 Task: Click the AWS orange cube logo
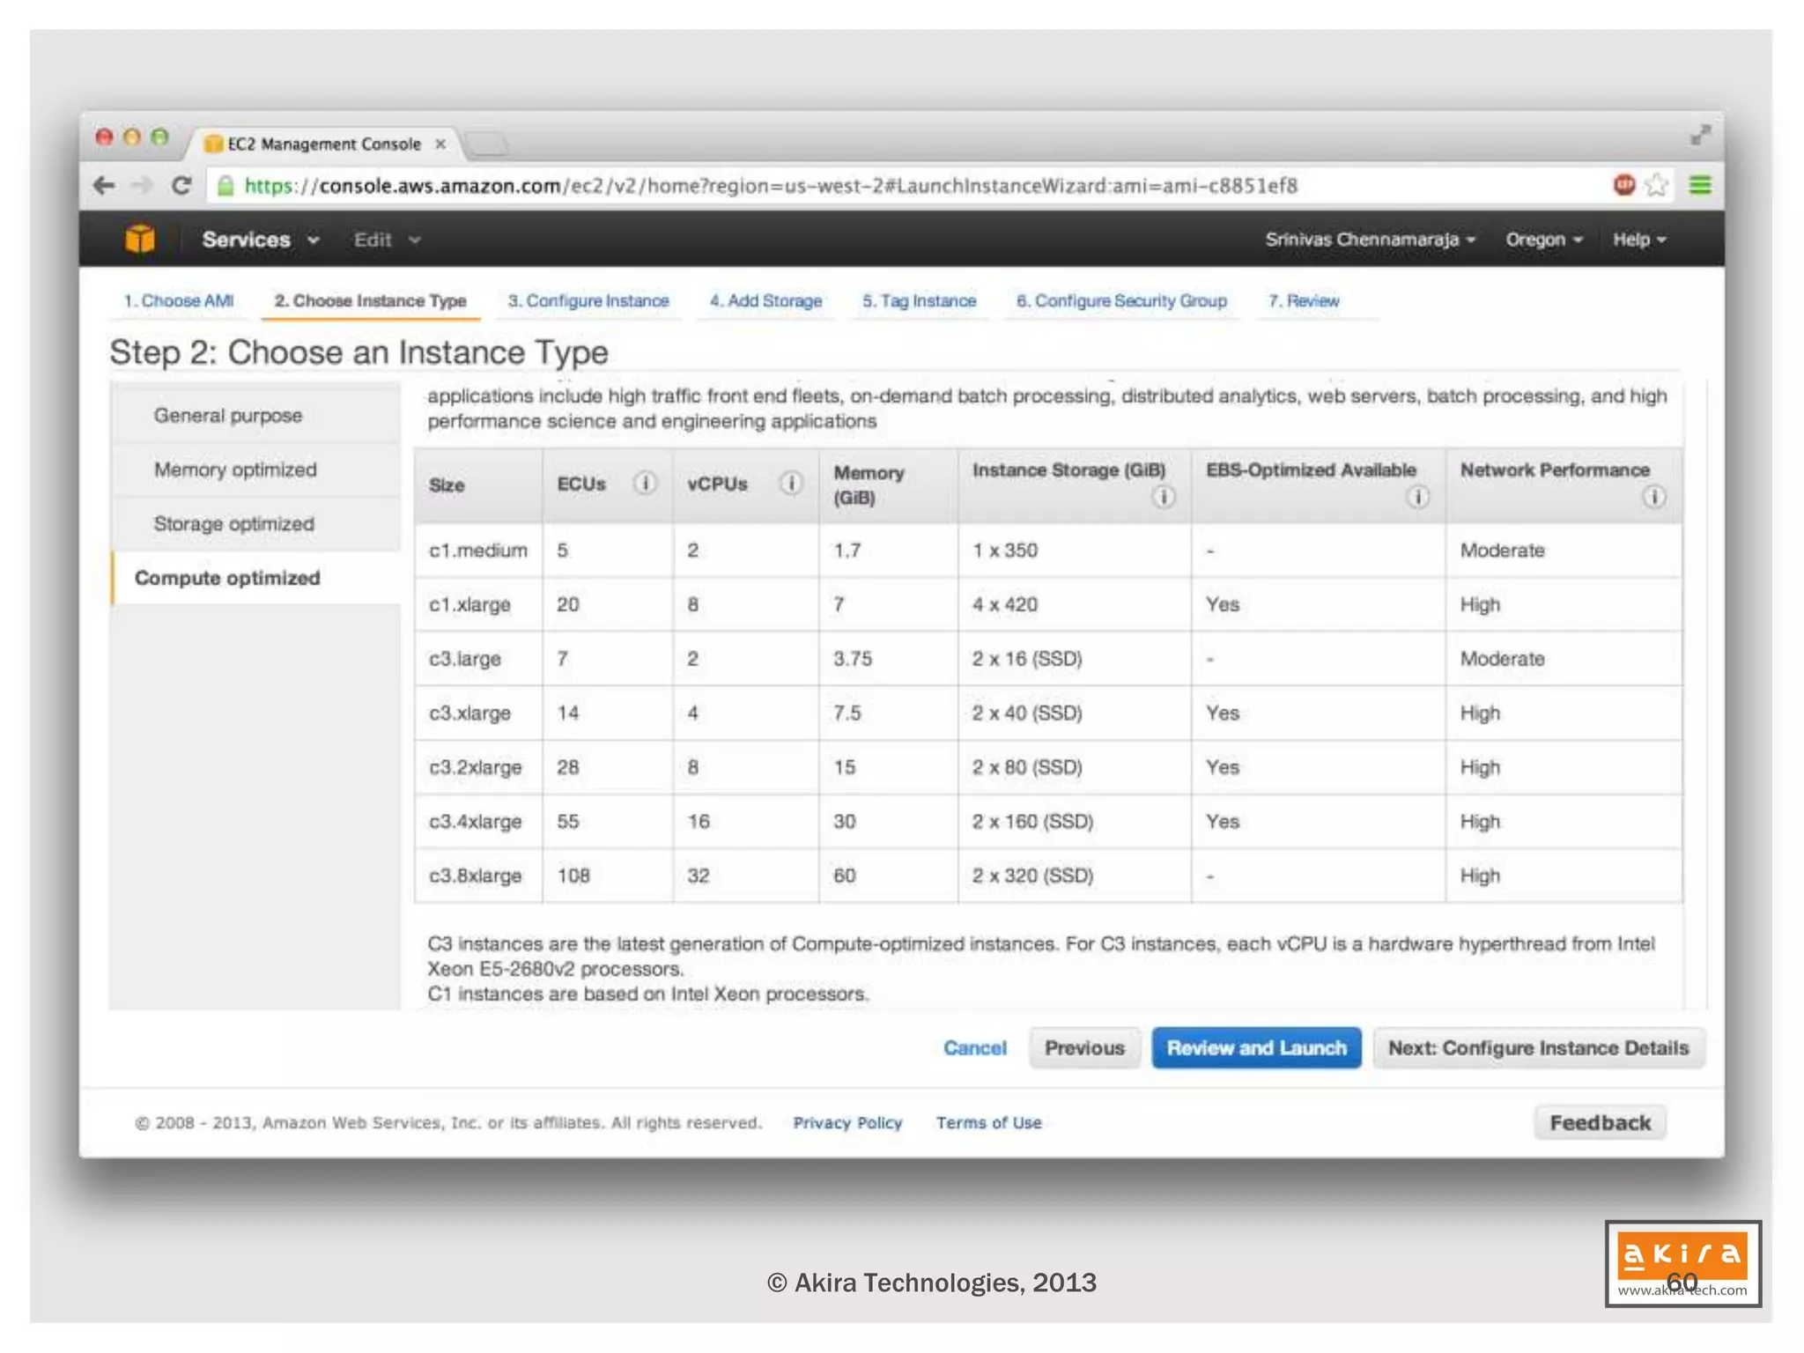(x=139, y=239)
